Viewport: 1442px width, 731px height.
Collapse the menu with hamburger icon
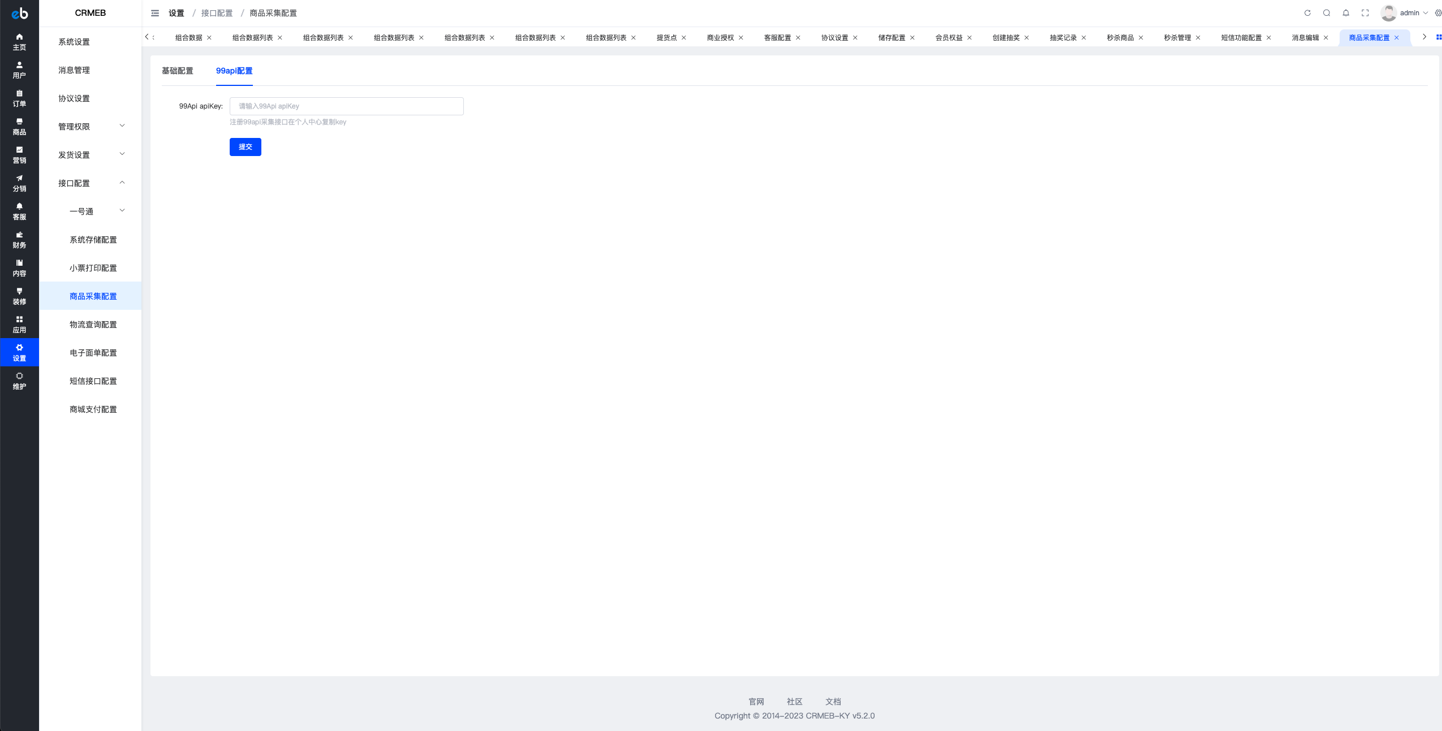155,13
